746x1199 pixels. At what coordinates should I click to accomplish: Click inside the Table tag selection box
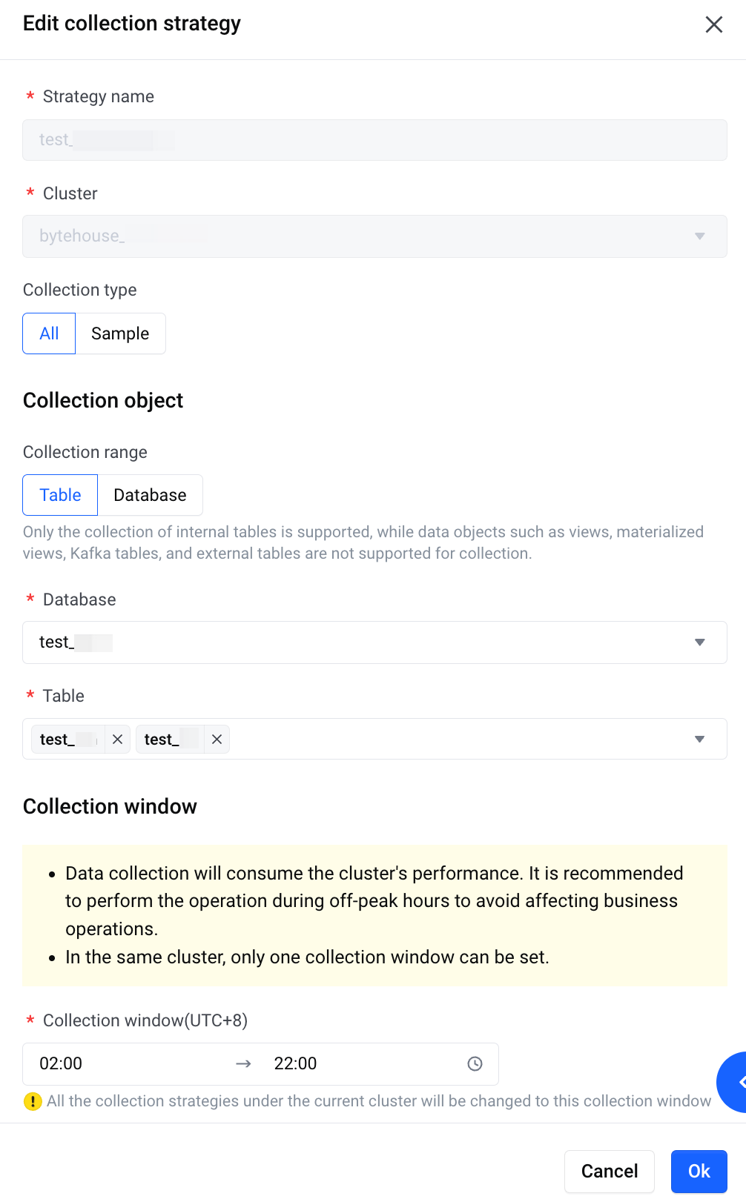click(x=460, y=739)
